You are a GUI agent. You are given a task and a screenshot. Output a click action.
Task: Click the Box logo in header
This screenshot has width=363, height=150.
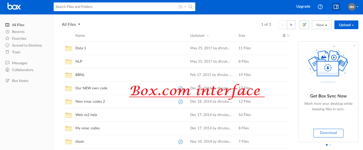pos(14,7)
